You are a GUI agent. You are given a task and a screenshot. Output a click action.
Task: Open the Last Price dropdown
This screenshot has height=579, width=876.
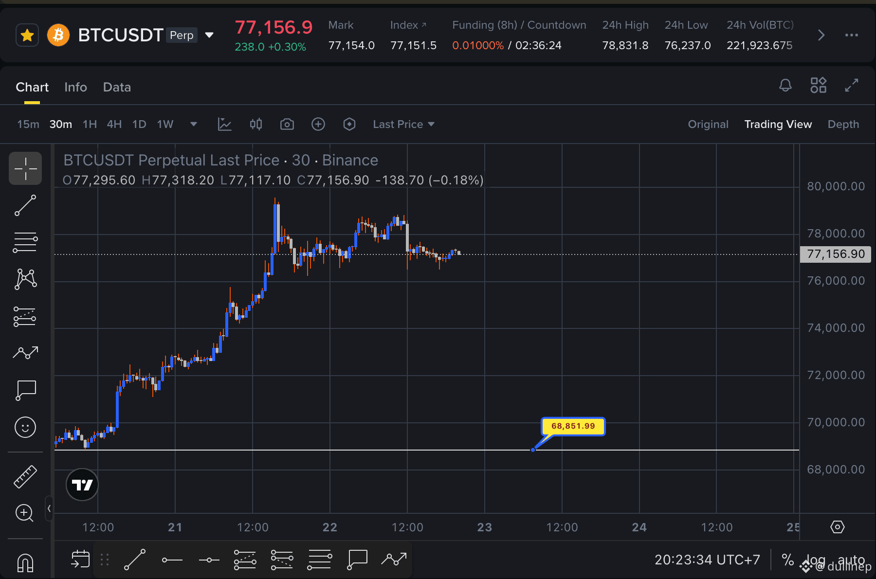point(403,124)
